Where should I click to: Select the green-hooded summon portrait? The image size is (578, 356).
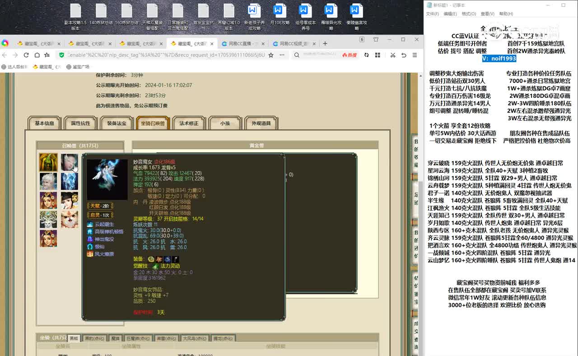pos(48,162)
